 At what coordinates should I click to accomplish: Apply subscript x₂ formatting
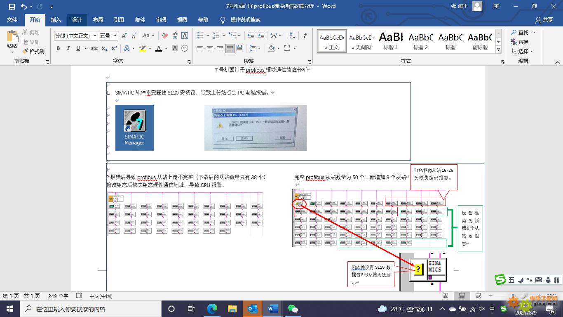click(x=104, y=48)
